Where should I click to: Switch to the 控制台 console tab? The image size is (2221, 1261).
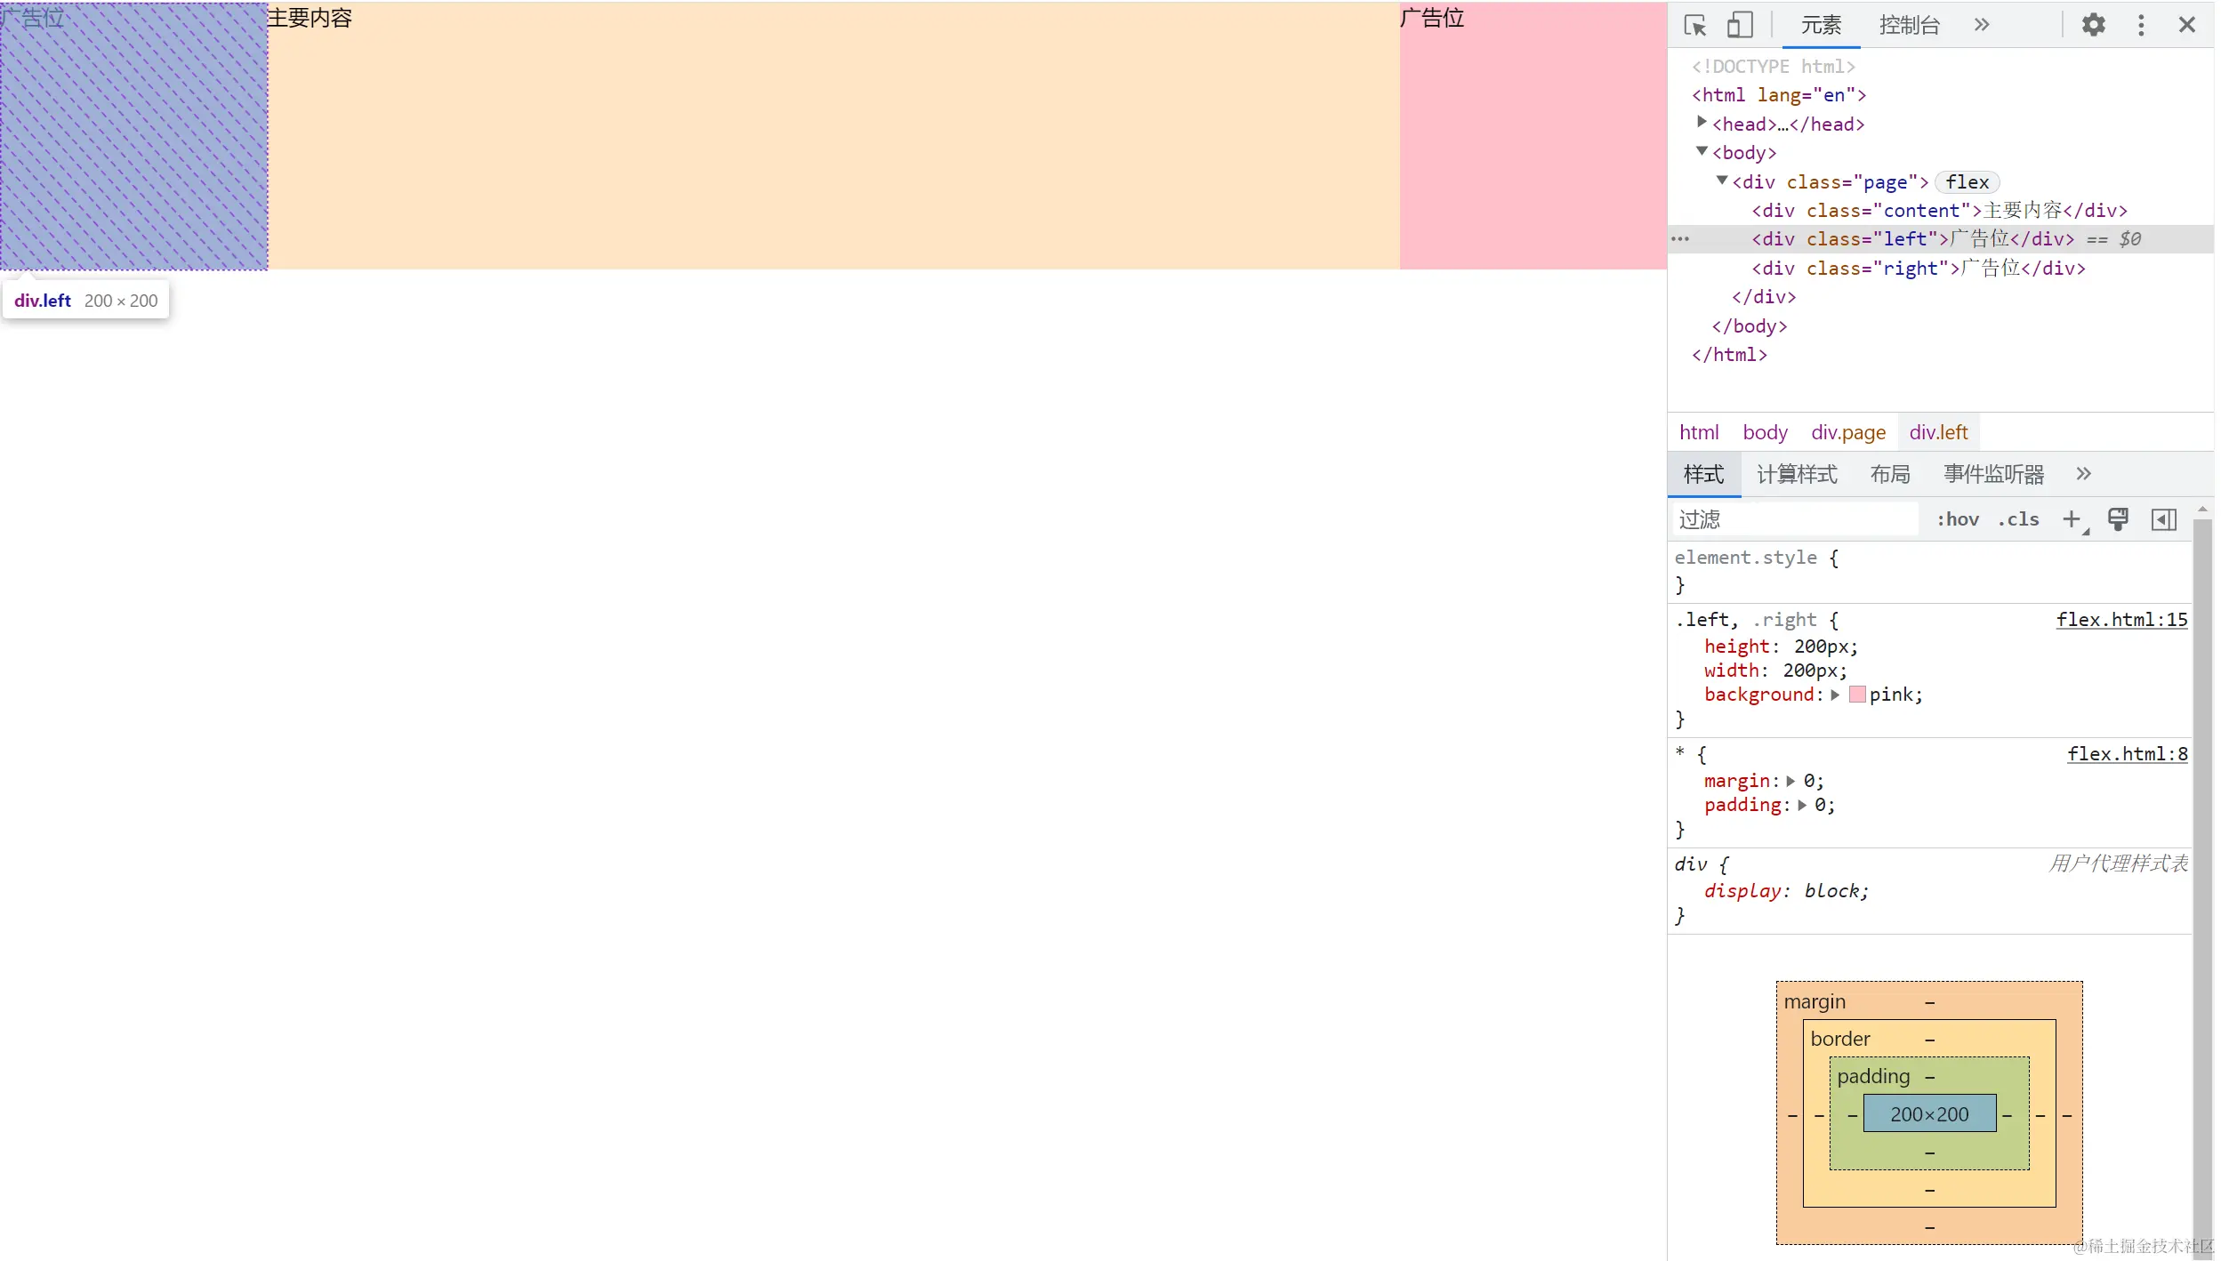[1909, 25]
